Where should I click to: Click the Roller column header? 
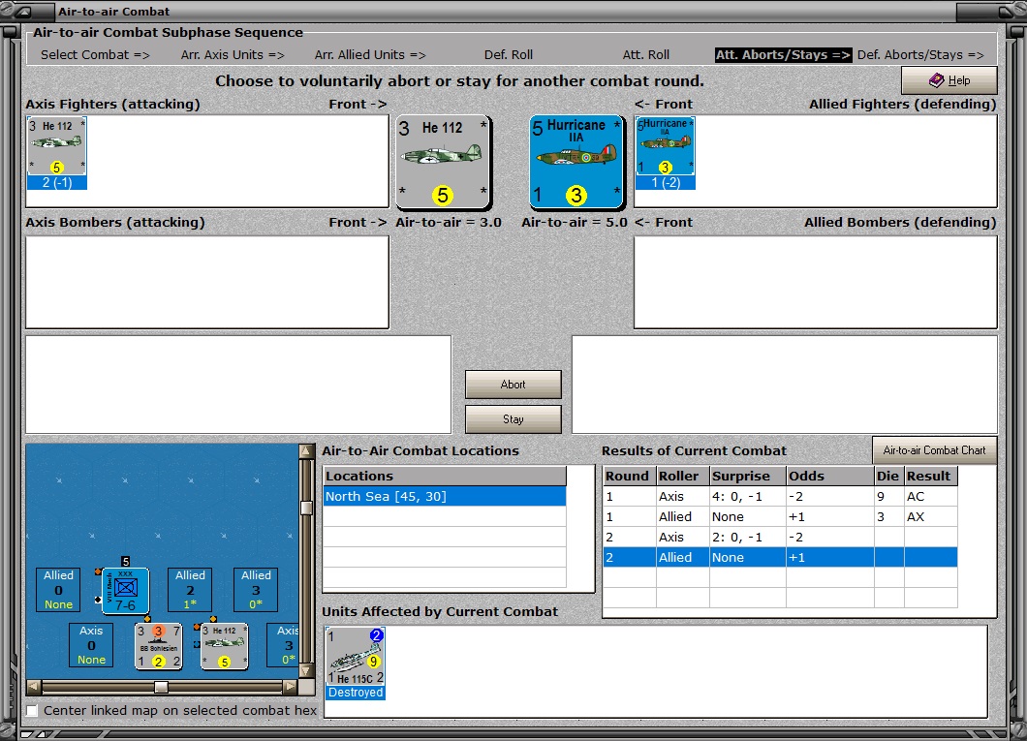[682, 476]
